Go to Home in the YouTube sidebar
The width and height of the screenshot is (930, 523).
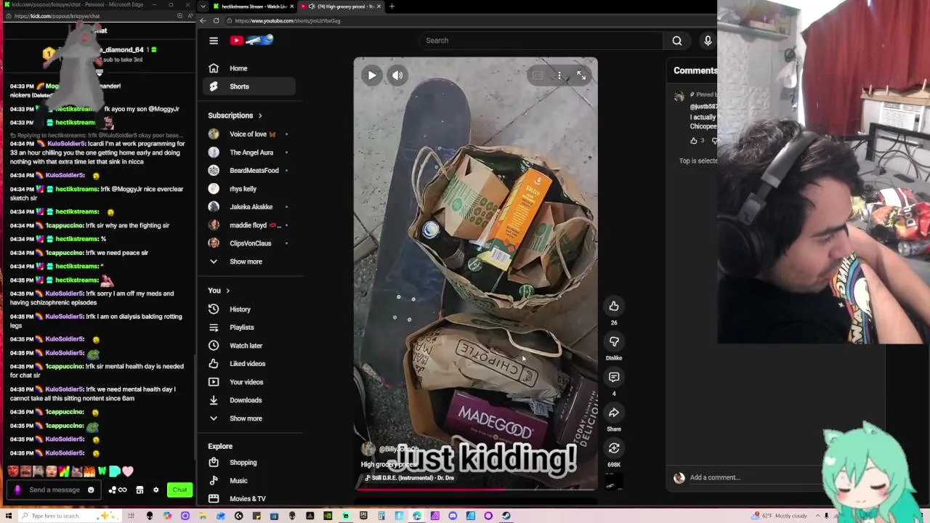(x=249, y=68)
